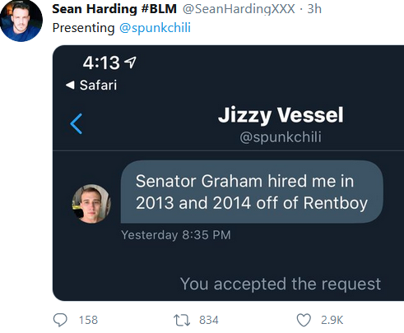Screen dimensions: 404x333
Task: Open the tweet author's profile picture
Action: (21, 21)
